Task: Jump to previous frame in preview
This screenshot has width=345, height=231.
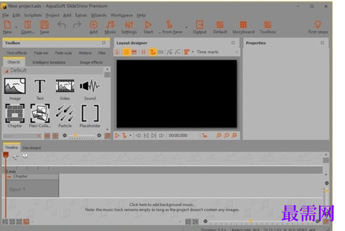Action: [146, 135]
